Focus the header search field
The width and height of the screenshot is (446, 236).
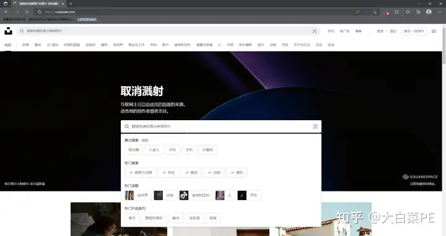point(168,31)
